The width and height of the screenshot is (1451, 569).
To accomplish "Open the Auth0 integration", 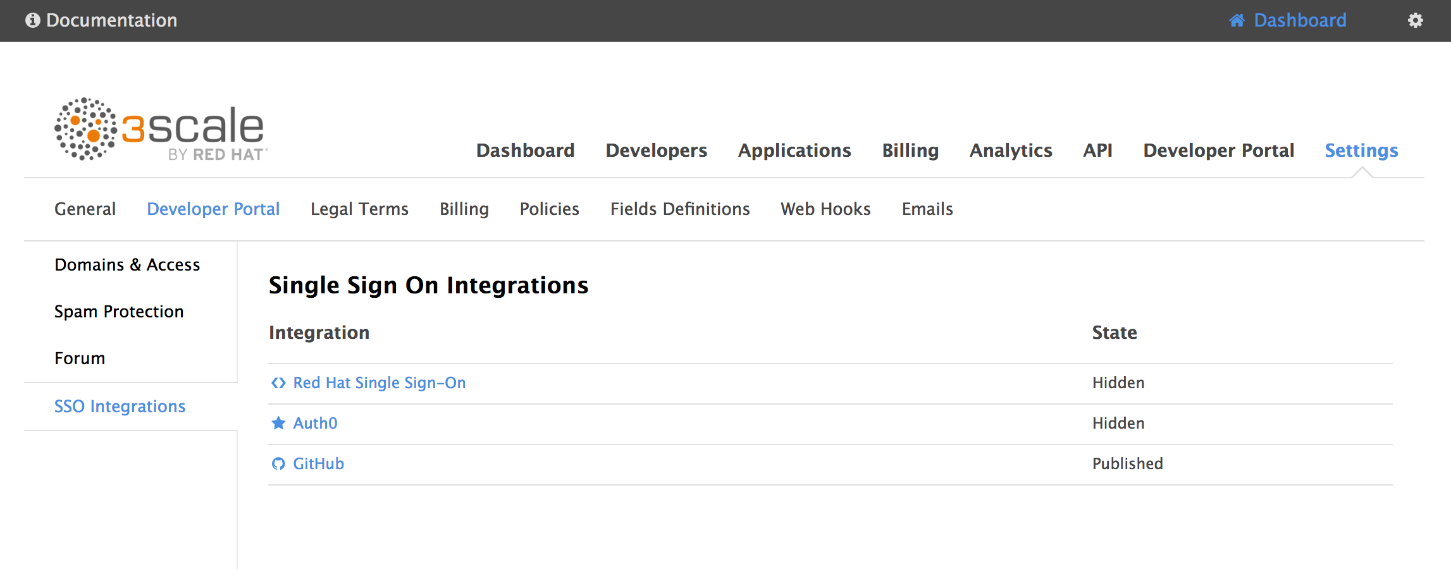I will (315, 423).
